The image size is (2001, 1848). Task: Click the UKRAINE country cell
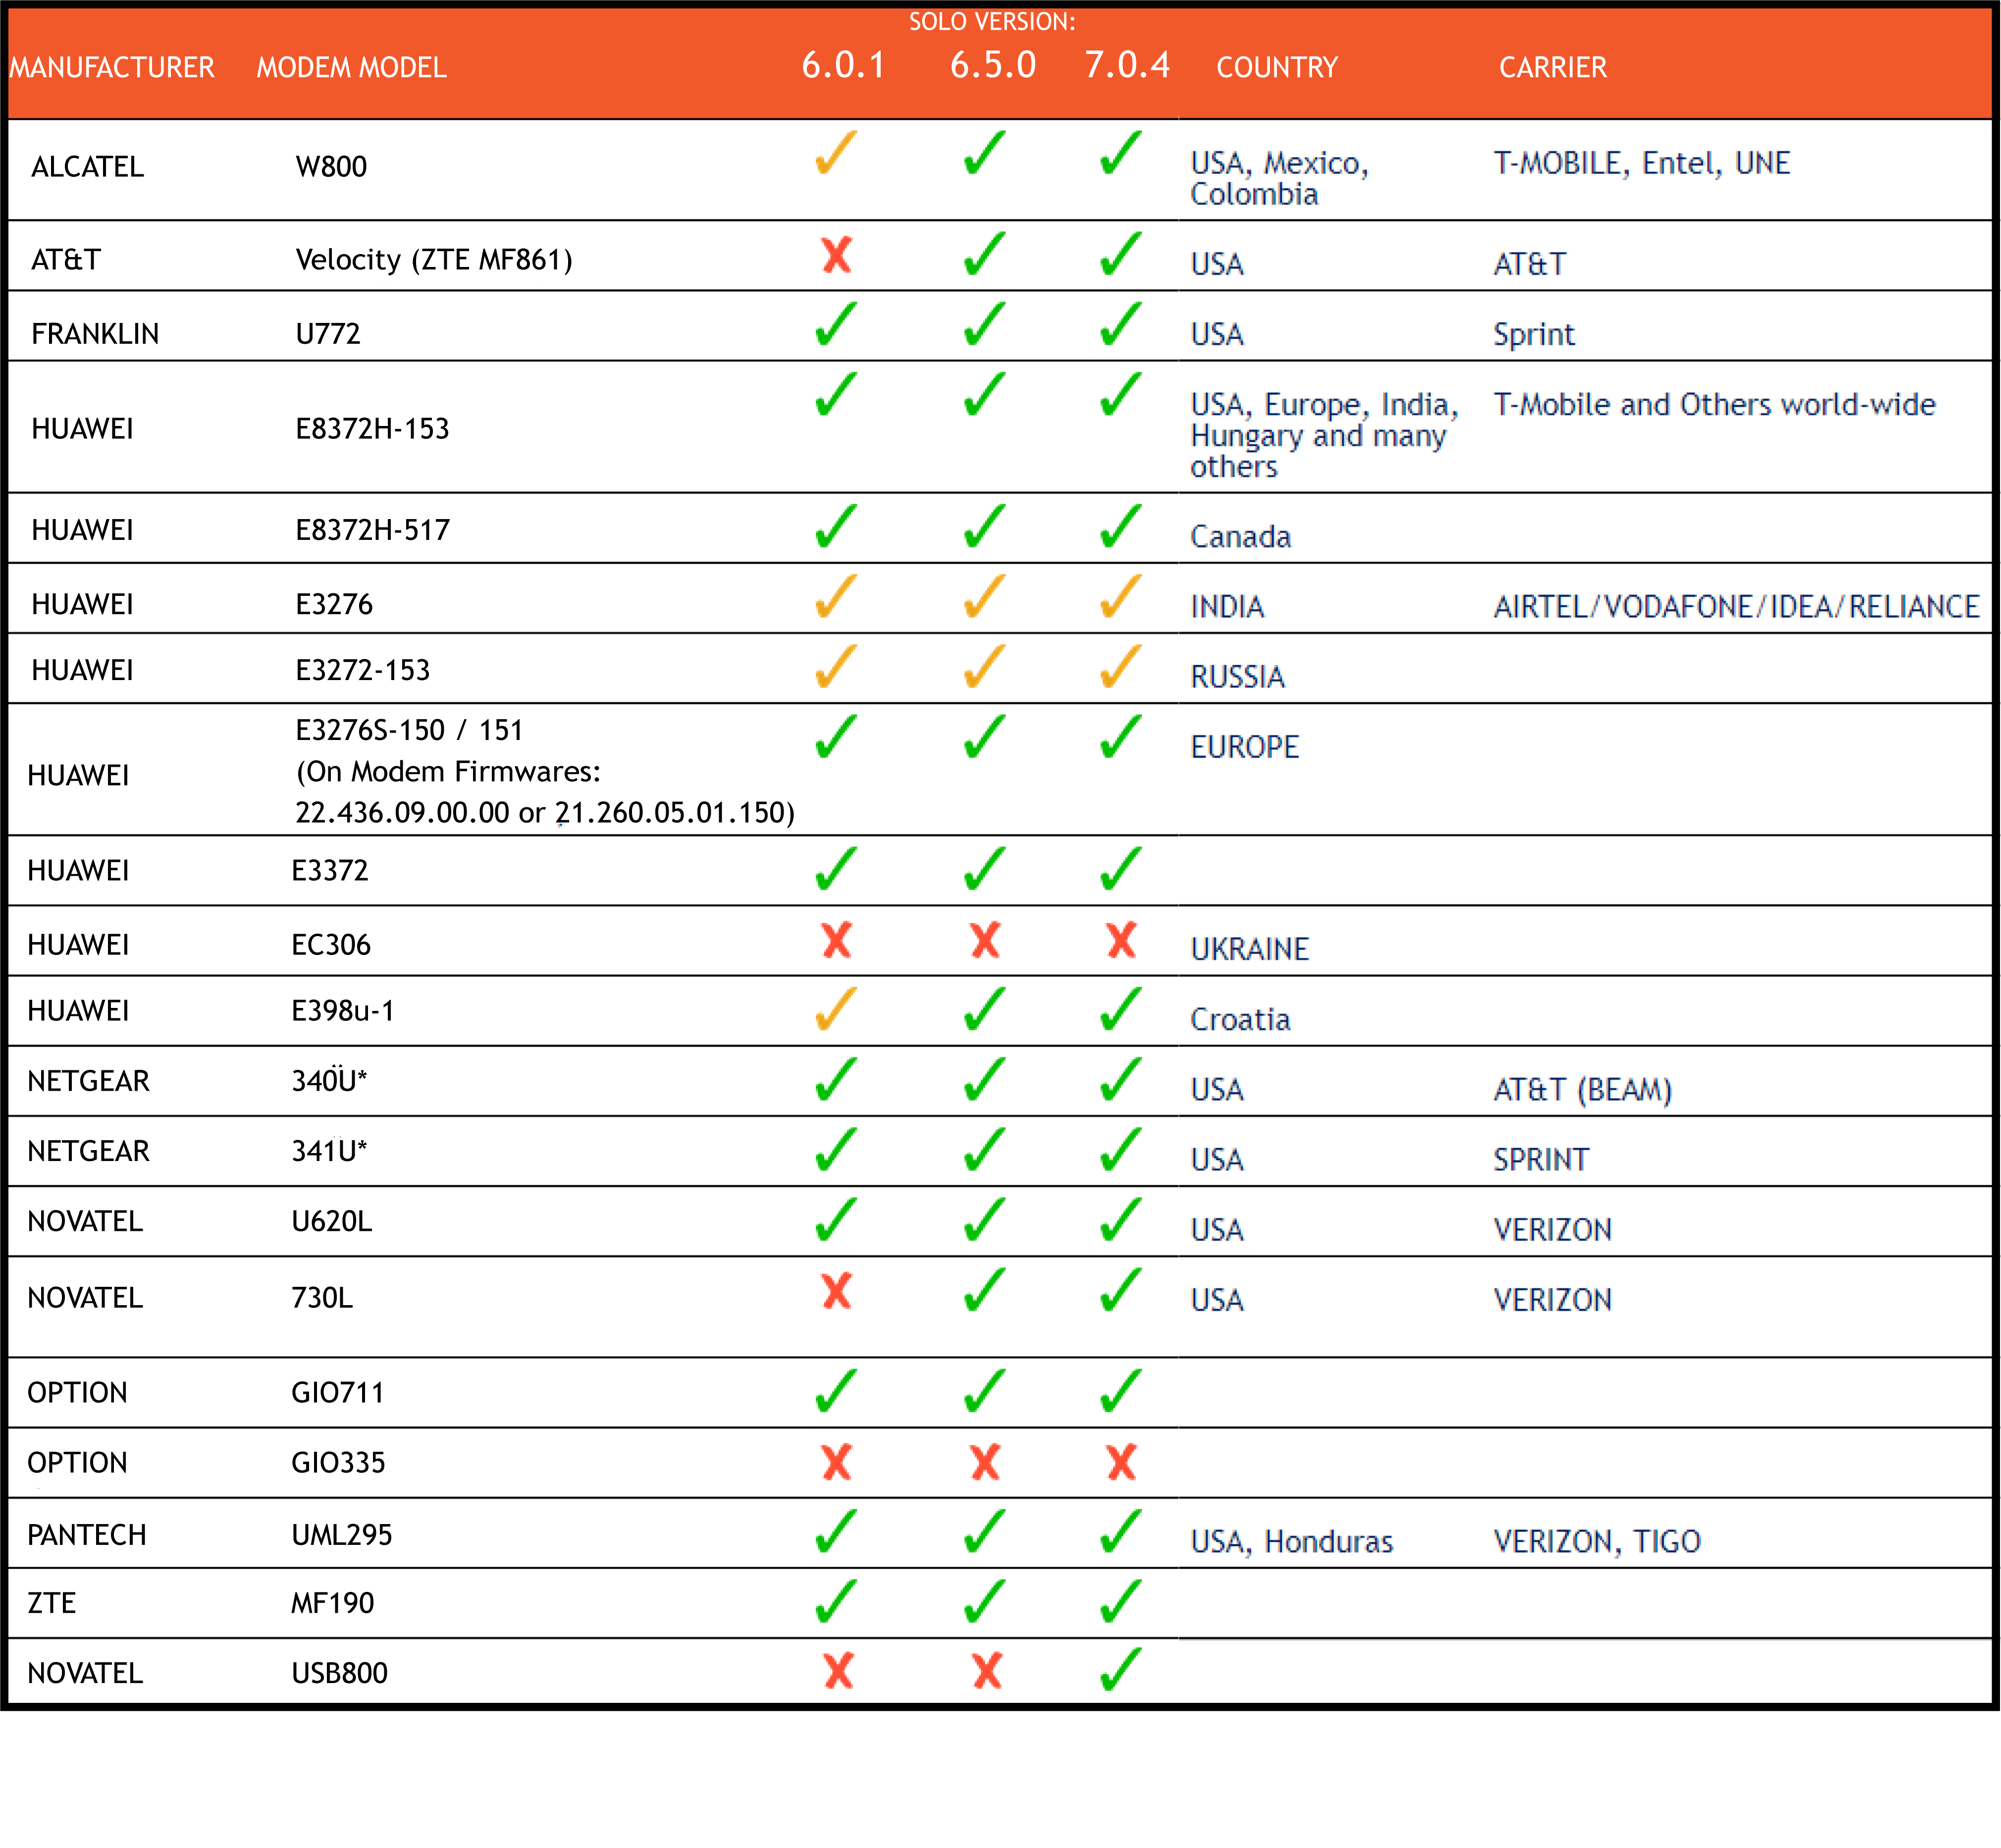(1249, 949)
